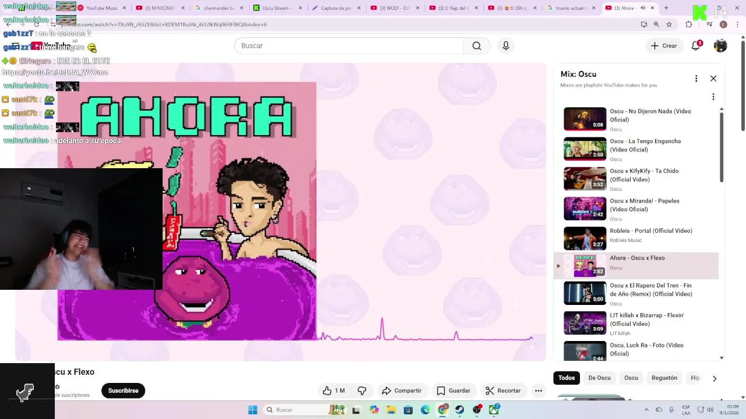Open Chrome from the taskbar
This screenshot has width=746, height=419.
click(x=443, y=410)
